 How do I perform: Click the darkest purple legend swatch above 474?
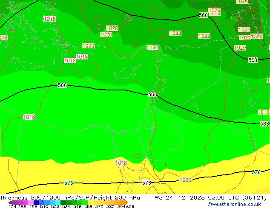[x=10, y=202]
